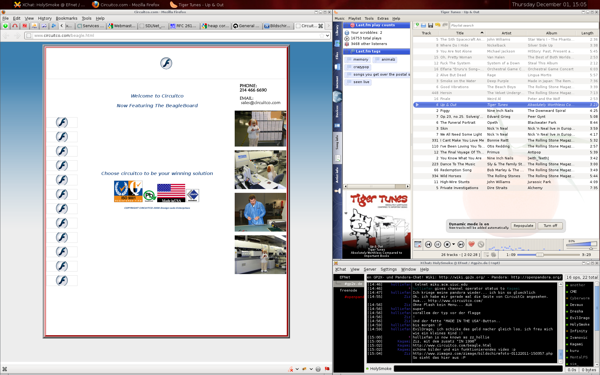Image resolution: width=600 pixels, height=375 pixels.
Task: Open Firefox Bookmarks menu
Action: coord(67,18)
